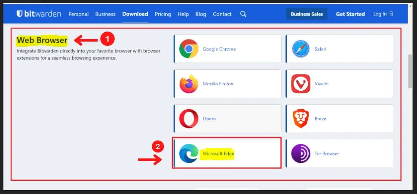The height and width of the screenshot is (194, 417).
Task: Open the Business menu
Action: coord(105,14)
